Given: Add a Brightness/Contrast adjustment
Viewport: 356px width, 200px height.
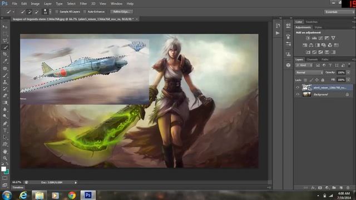Looking at the screenshot, I should pyautogui.click(x=308, y=38).
